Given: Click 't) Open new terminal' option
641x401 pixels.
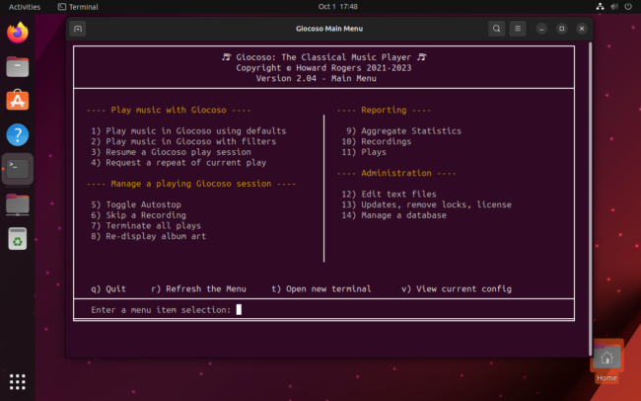Looking at the screenshot, I should click(x=321, y=288).
